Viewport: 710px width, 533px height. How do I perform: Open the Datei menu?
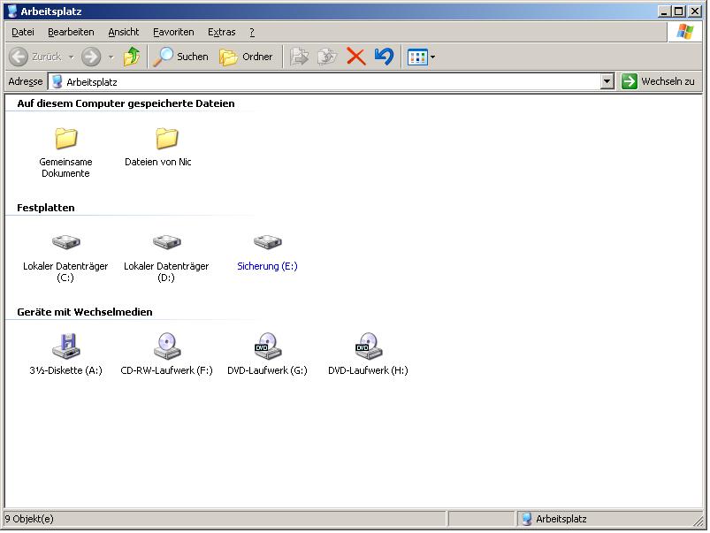coord(23,32)
